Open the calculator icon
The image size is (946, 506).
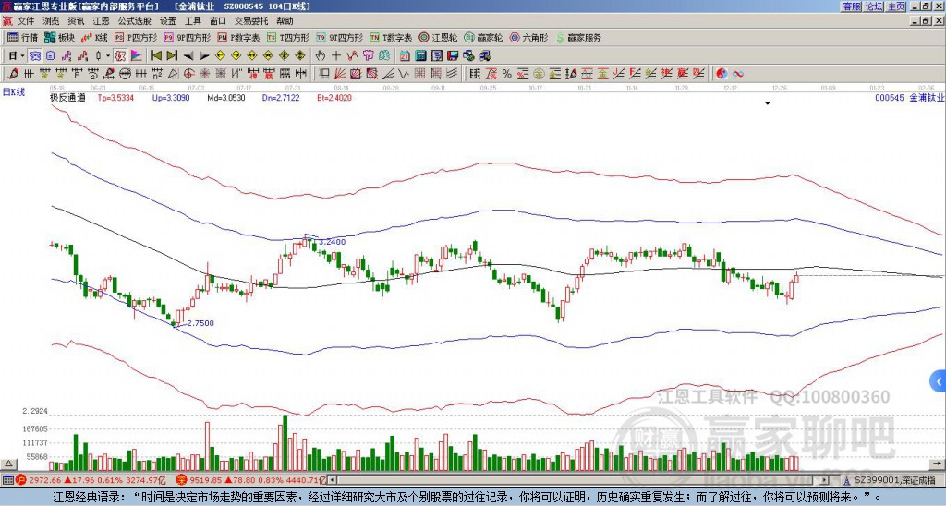(420, 55)
